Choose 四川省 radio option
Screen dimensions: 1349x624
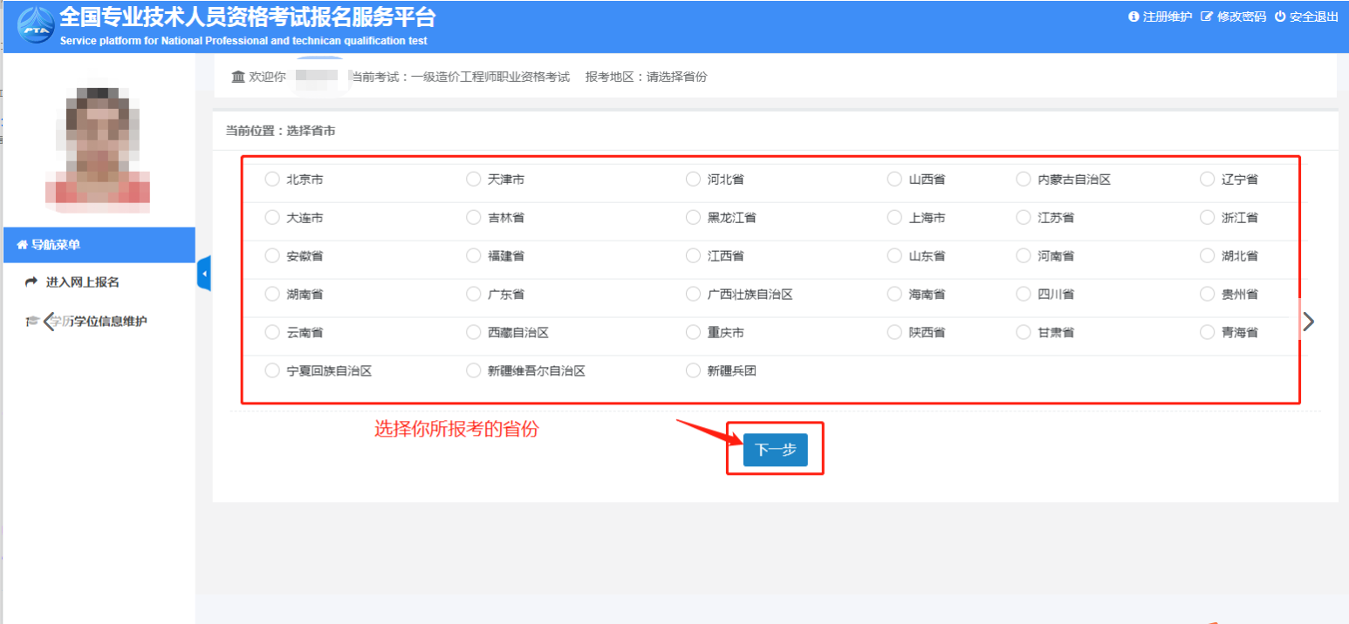click(1024, 295)
